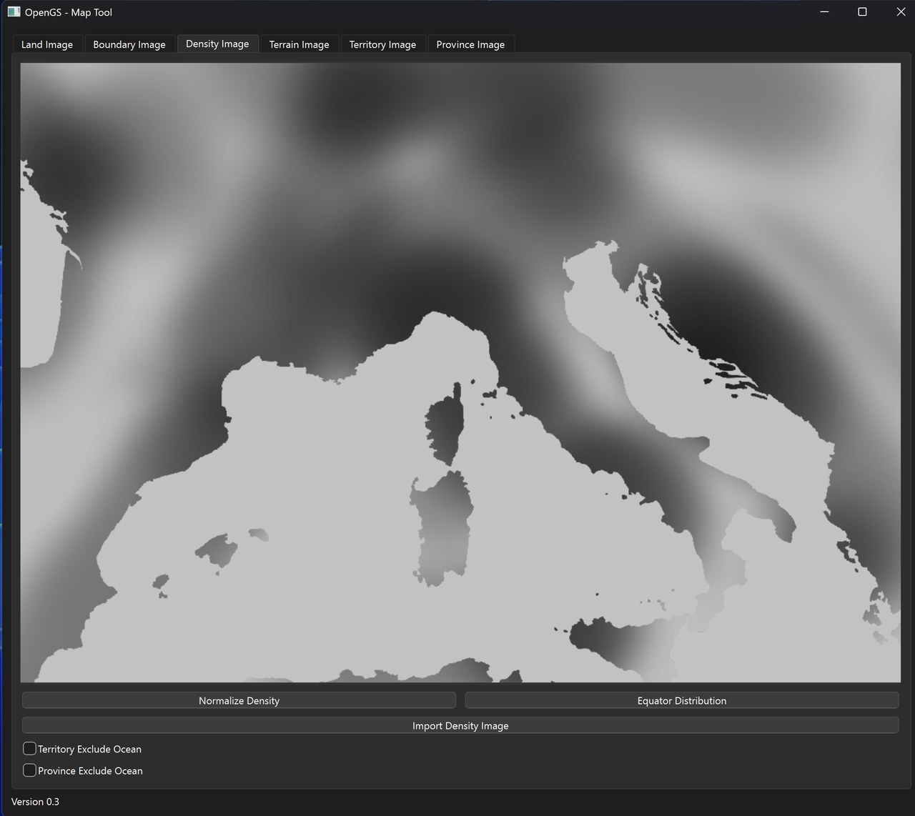Viewport: 915px width, 816px height.
Task: Click the Version 0.3 status label
Action: (35, 801)
